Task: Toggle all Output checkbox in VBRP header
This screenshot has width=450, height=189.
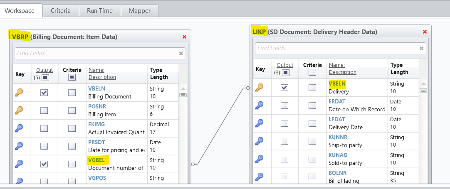Action: [x=46, y=77]
